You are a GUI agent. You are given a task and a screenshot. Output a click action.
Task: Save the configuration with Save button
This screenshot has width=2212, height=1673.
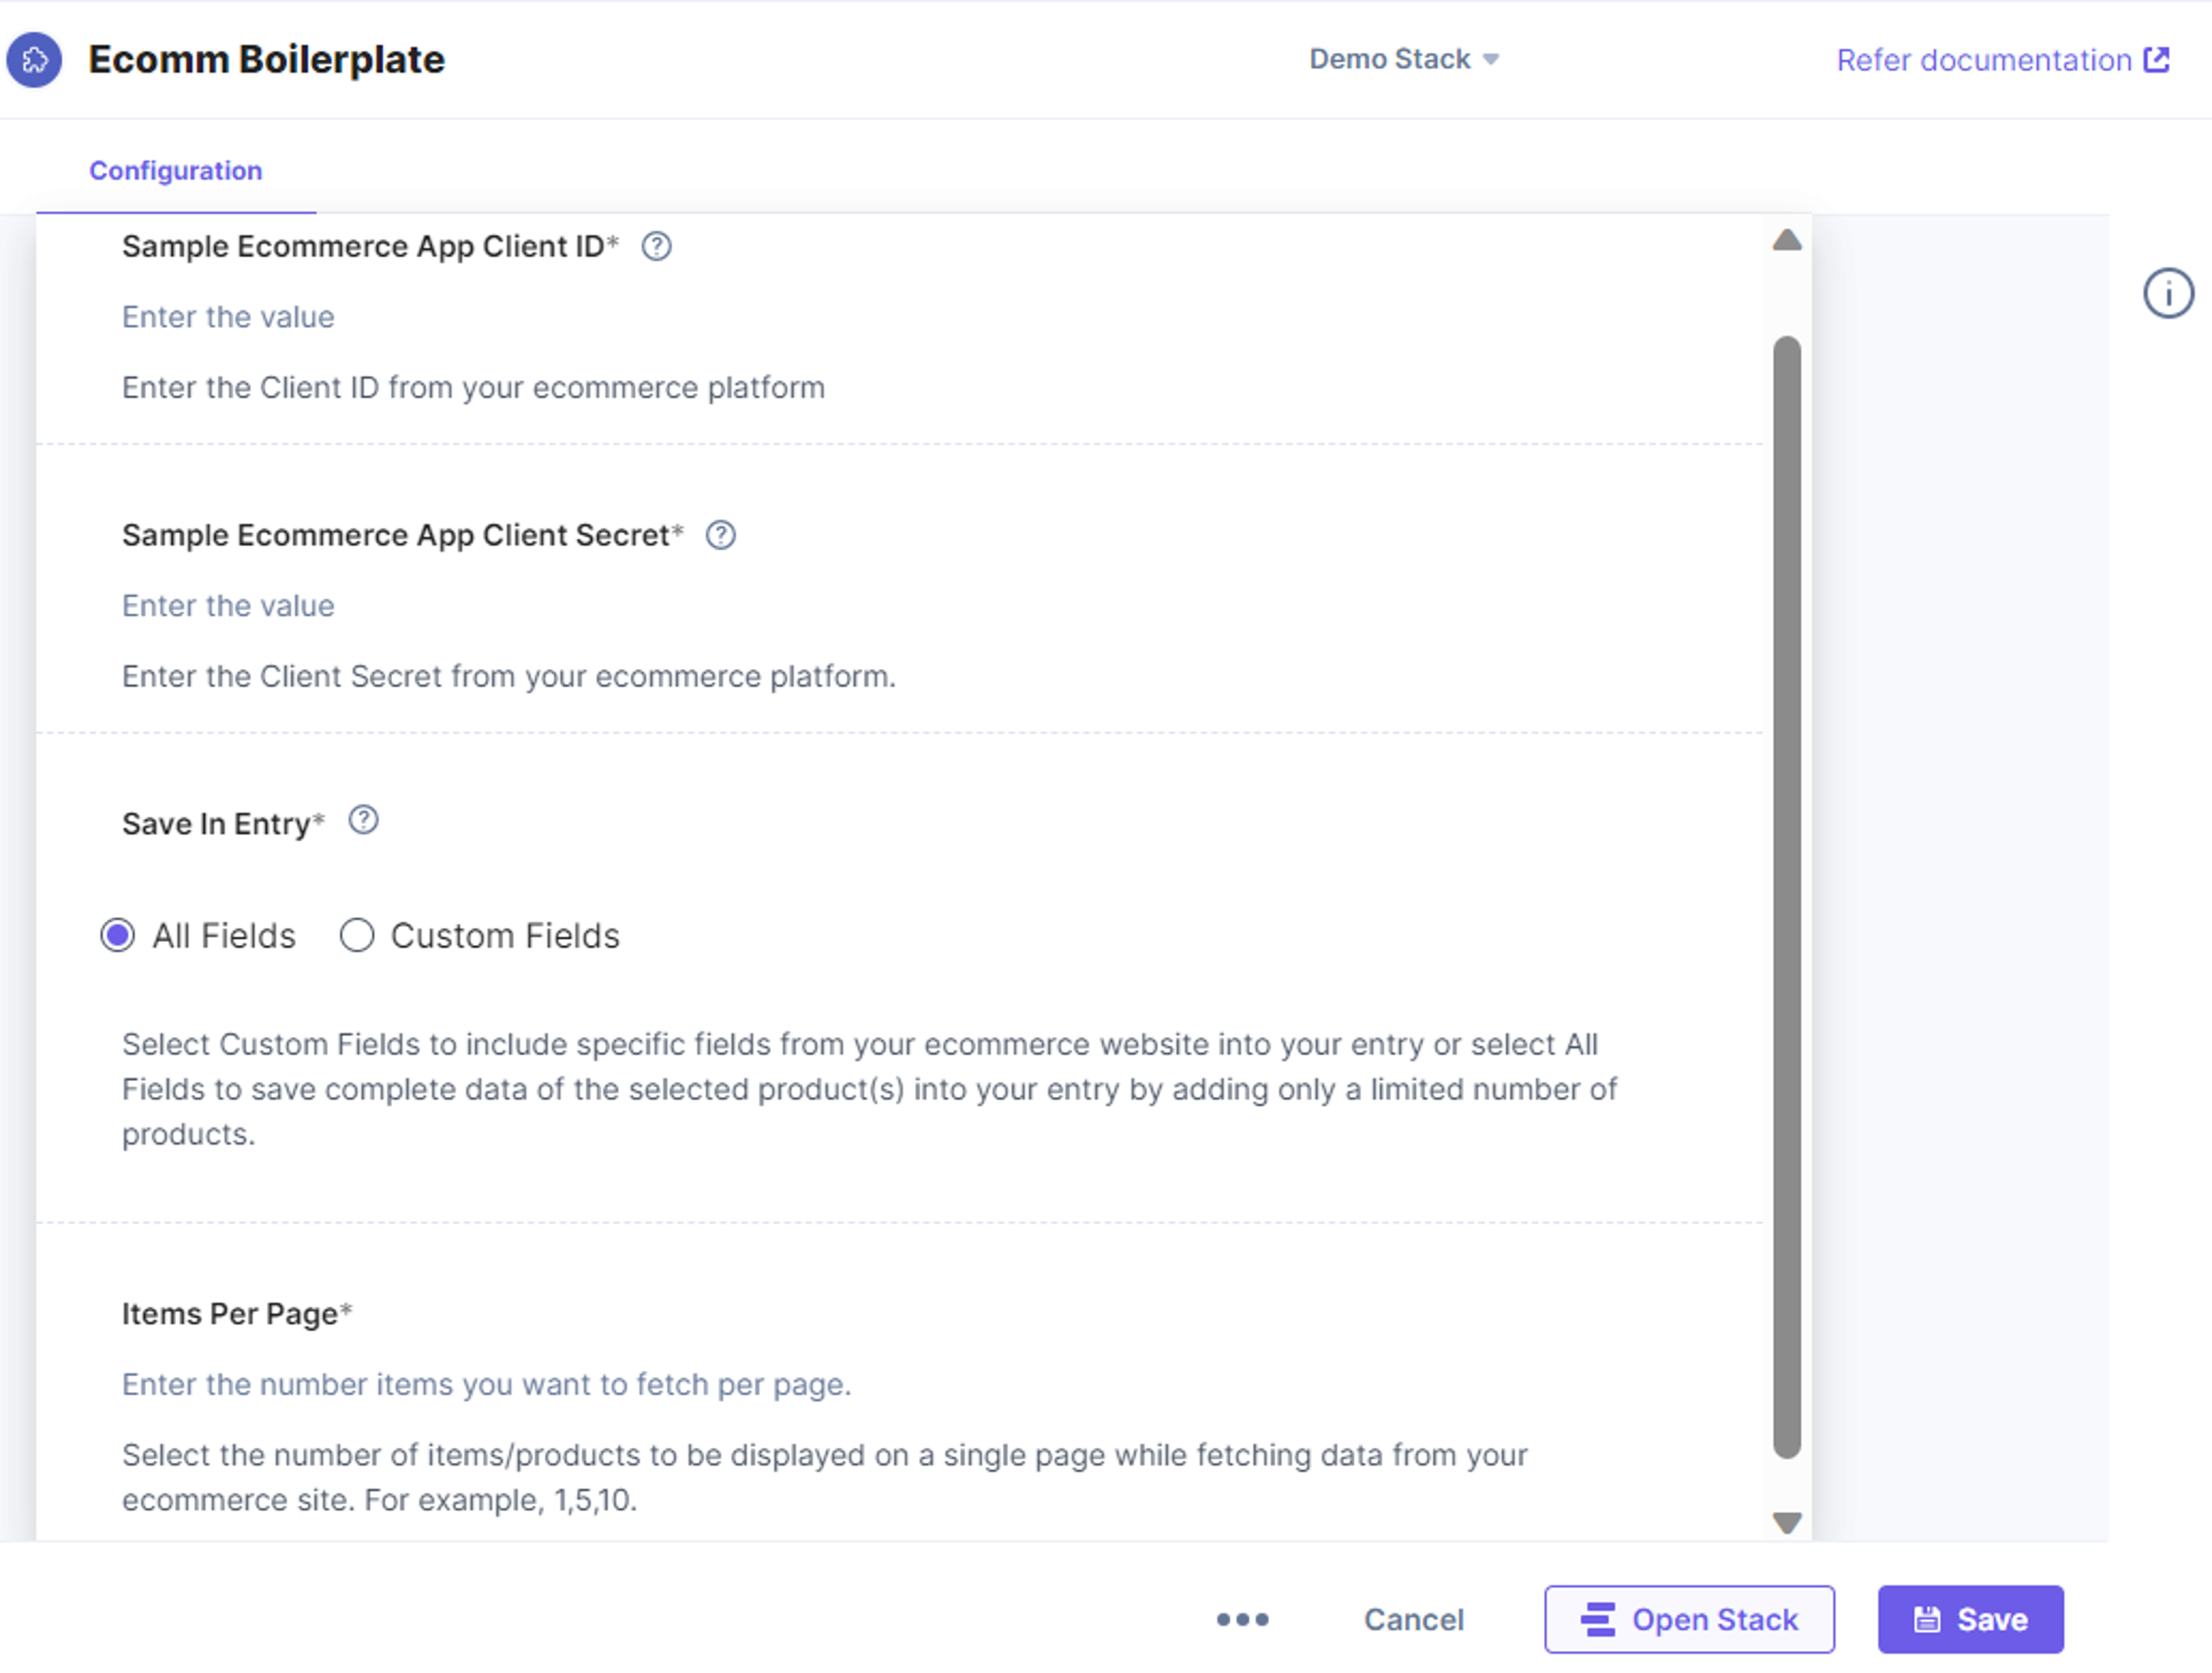click(x=1970, y=1619)
